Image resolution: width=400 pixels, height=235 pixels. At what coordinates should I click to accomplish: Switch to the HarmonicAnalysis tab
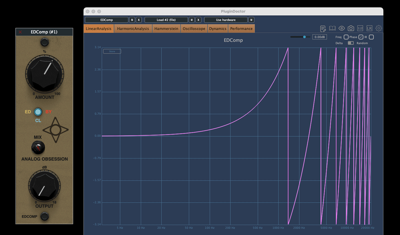pos(133,28)
